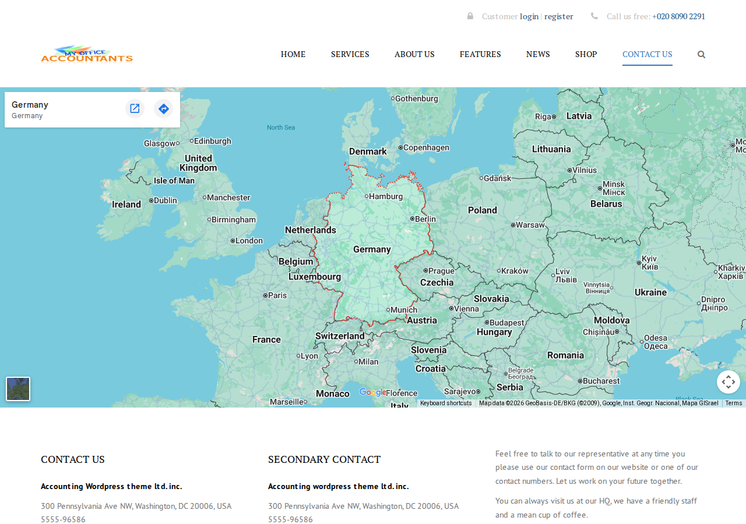The image size is (746, 524).
Task: Click the France country label
Action: (x=266, y=339)
